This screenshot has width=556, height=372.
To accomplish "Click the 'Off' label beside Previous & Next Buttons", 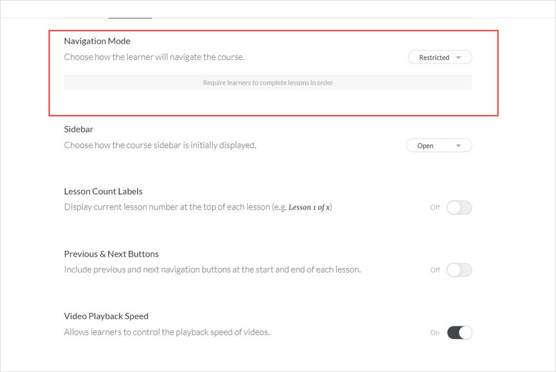I will click(x=435, y=270).
